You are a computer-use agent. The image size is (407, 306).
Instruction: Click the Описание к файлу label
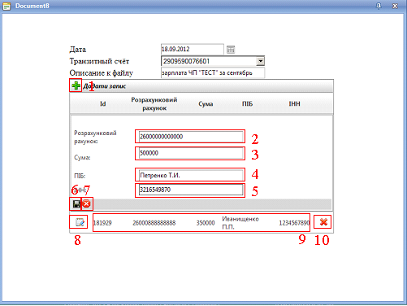coord(102,73)
